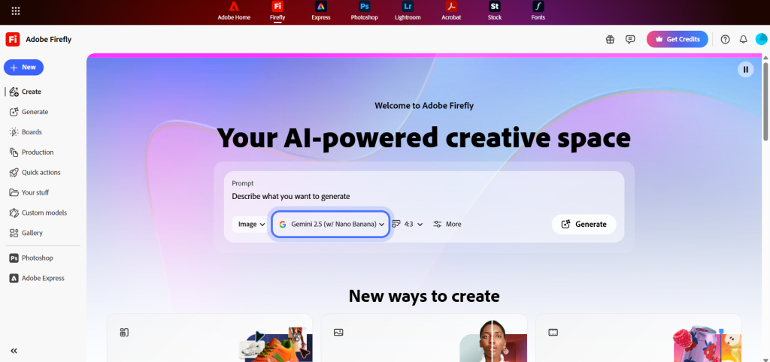Open More prompt settings

pyautogui.click(x=447, y=224)
